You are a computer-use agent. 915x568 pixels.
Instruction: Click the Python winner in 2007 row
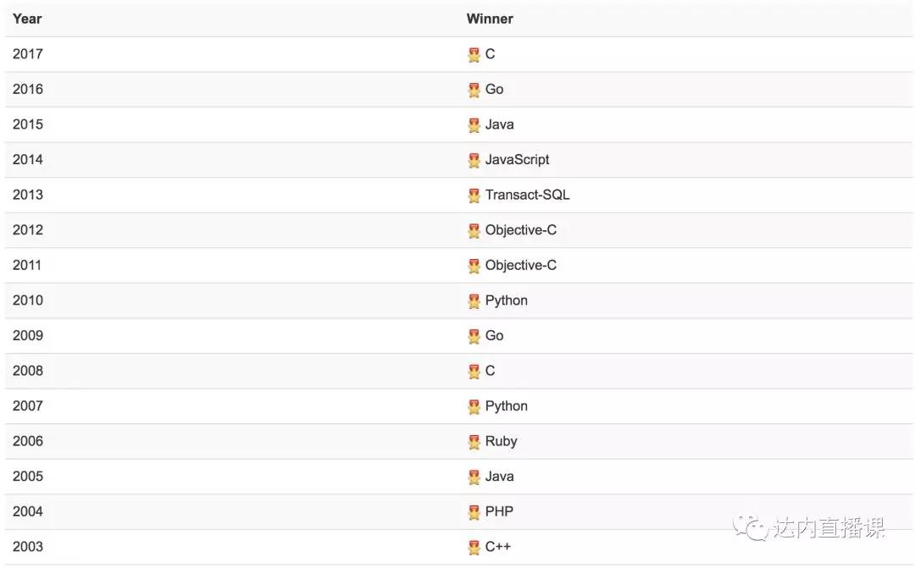click(507, 405)
